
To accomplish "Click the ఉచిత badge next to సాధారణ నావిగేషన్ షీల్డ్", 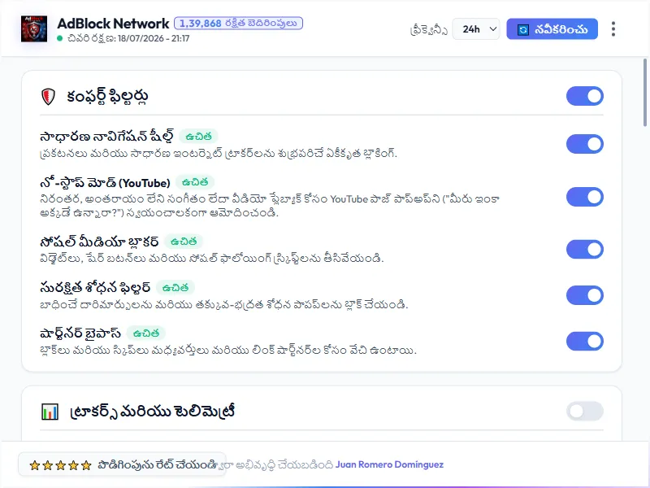I will point(198,136).
